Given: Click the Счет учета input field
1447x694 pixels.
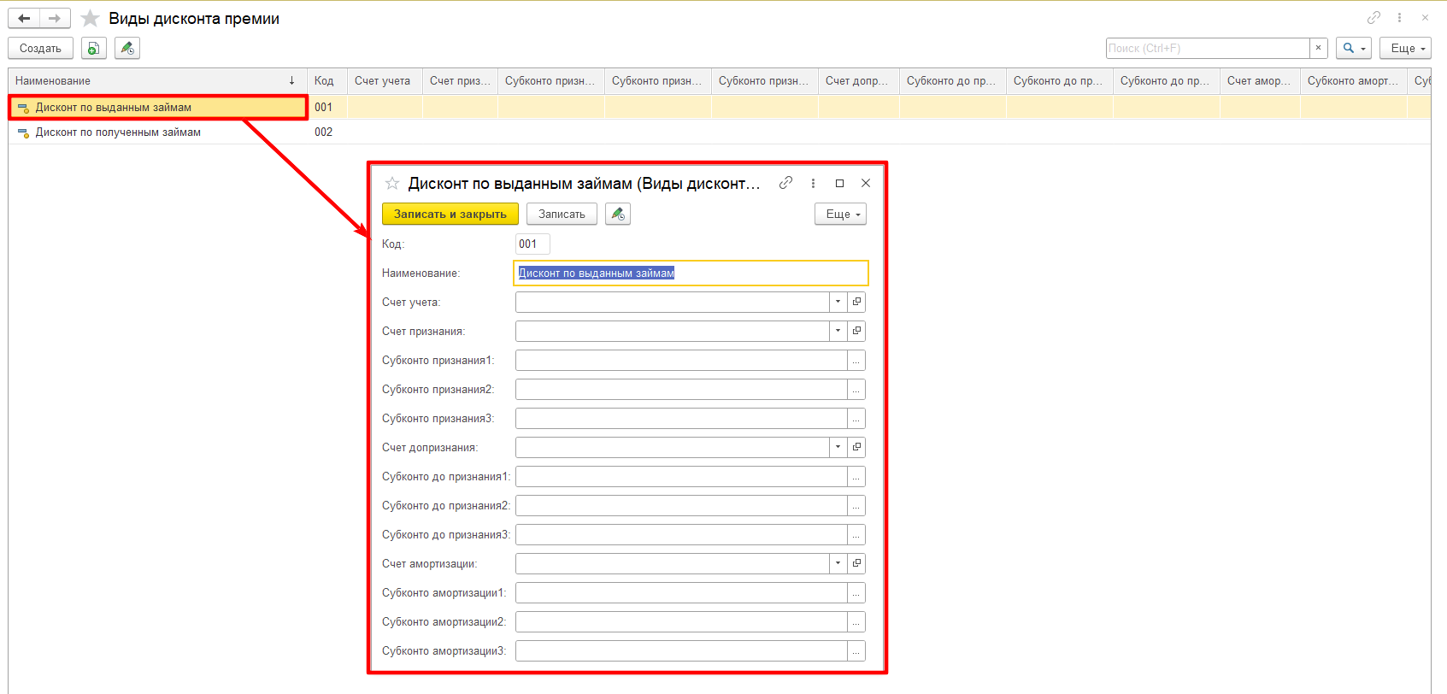Looking at the screenshot, I should pos(672,302).
